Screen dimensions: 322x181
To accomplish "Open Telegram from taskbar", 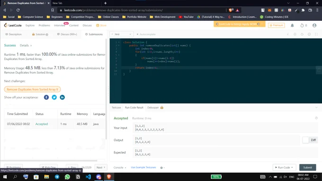I will click(57, 177).
